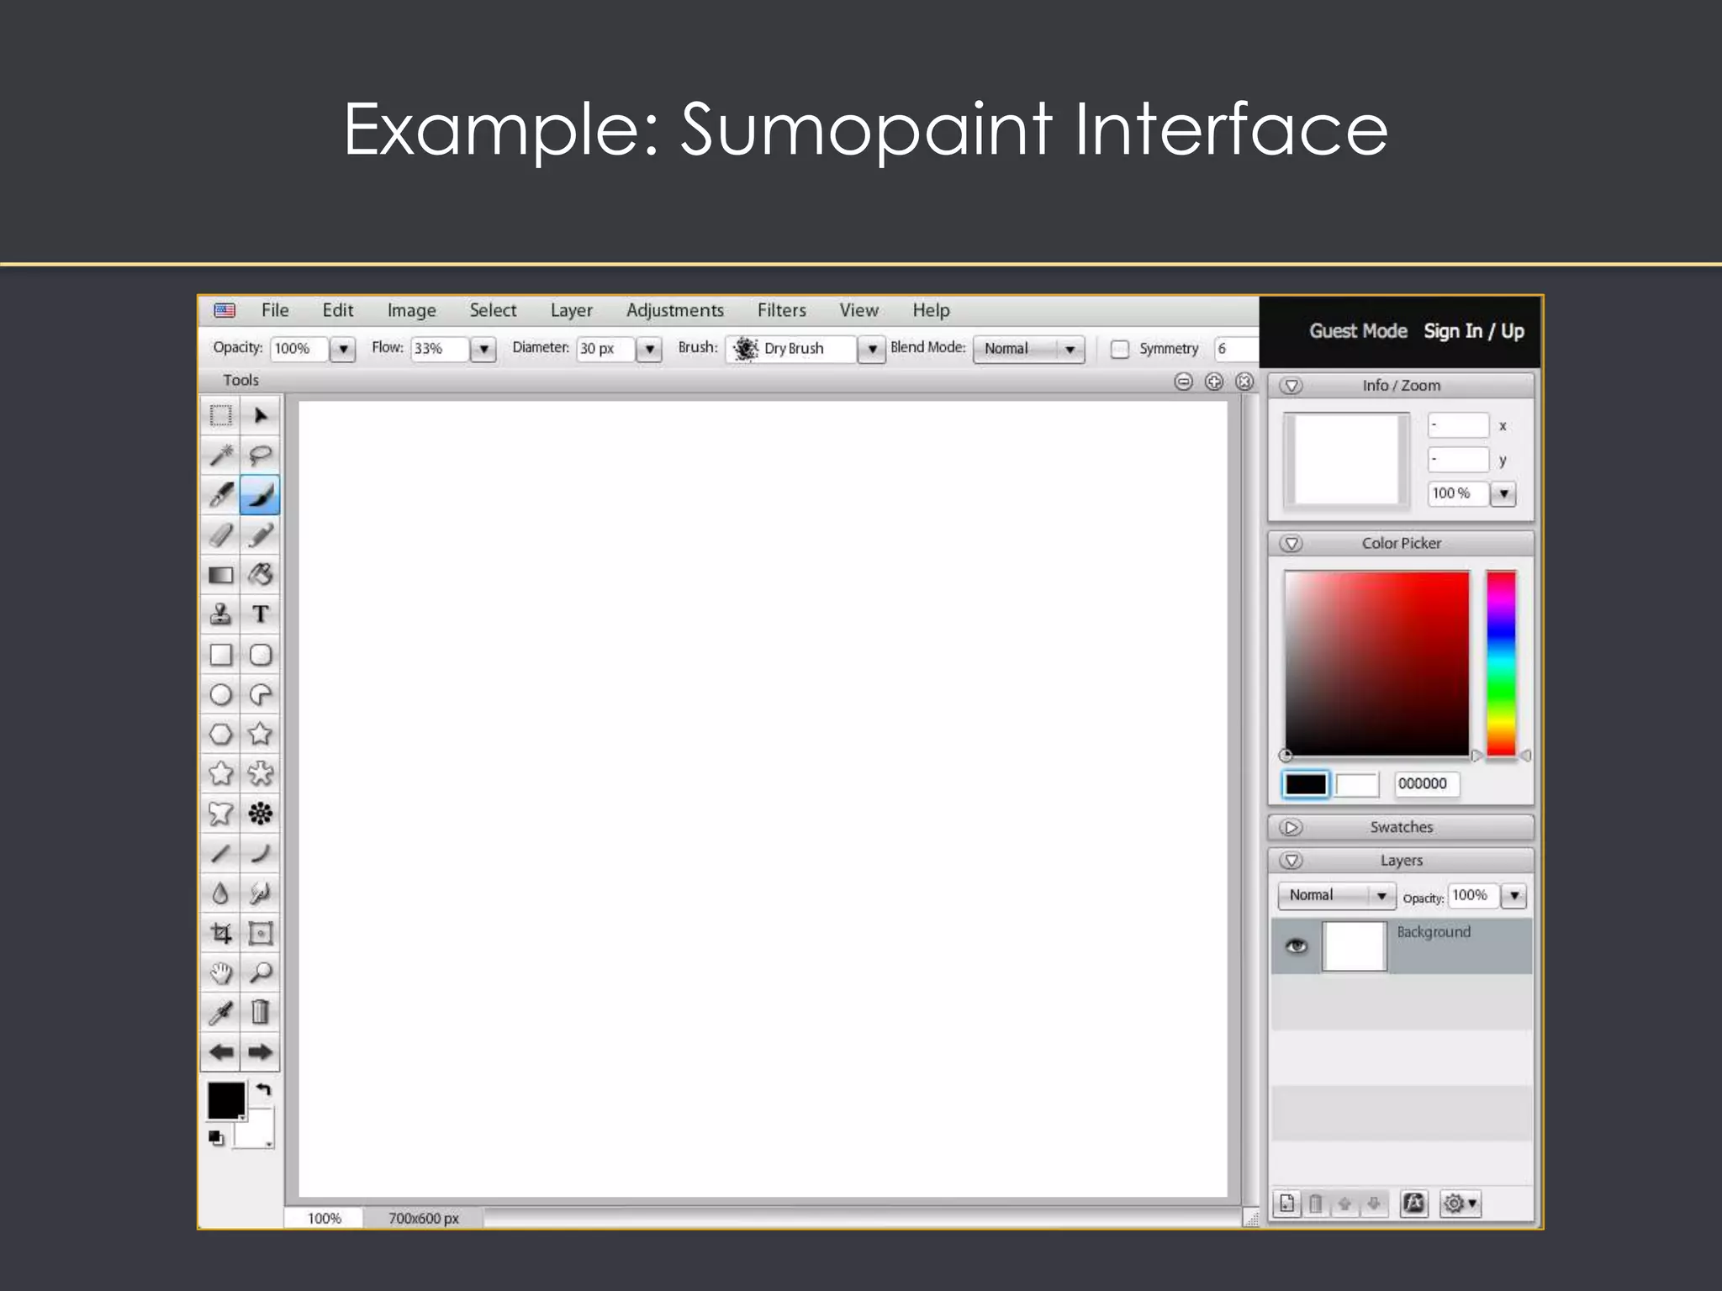
Task: Select the Text tool
Action: (x=260, y=614)
